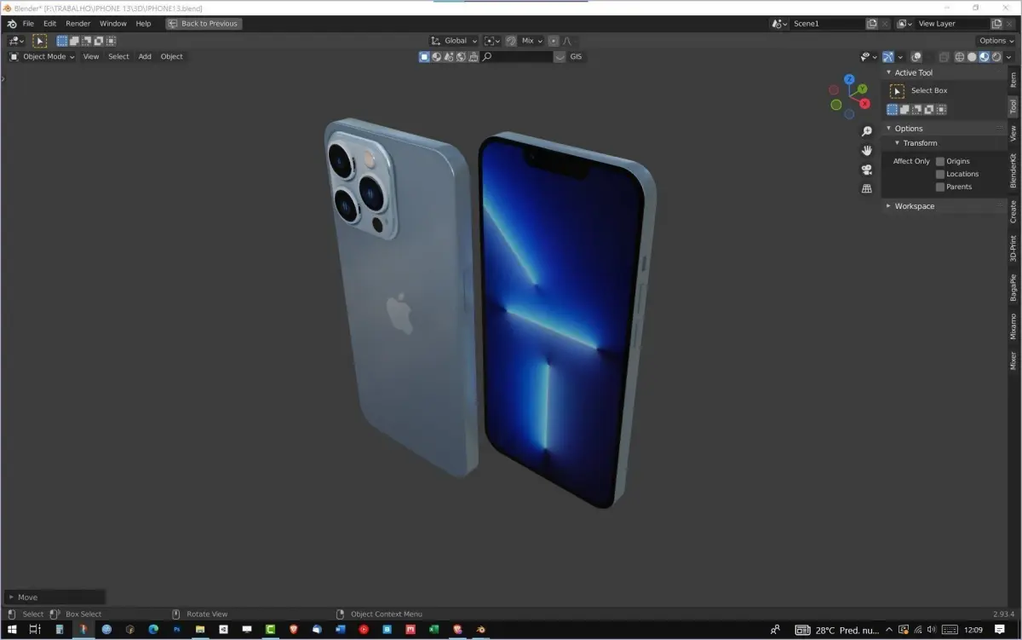Open the Window menu
Viewport: 1022px width, 640px height.
click(x=113, y=24)
